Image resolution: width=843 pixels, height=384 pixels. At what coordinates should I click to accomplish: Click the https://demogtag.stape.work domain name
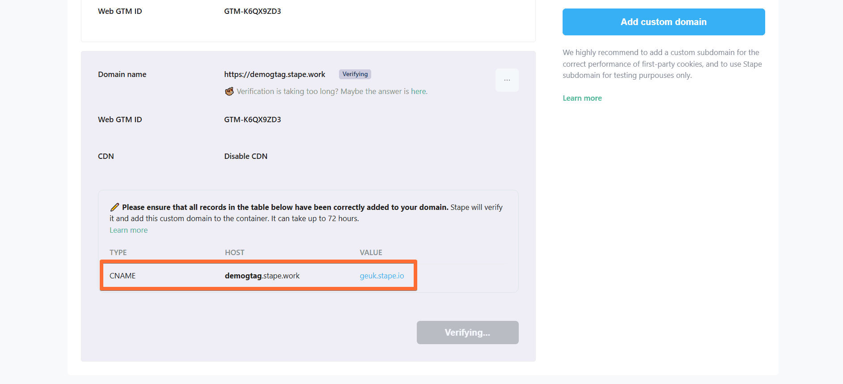(275, 74)
